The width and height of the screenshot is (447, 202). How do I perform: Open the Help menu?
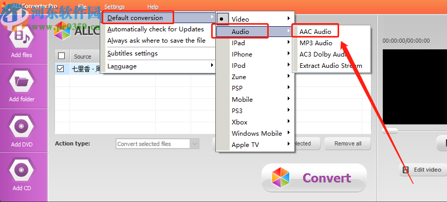[x=153, y=7]
